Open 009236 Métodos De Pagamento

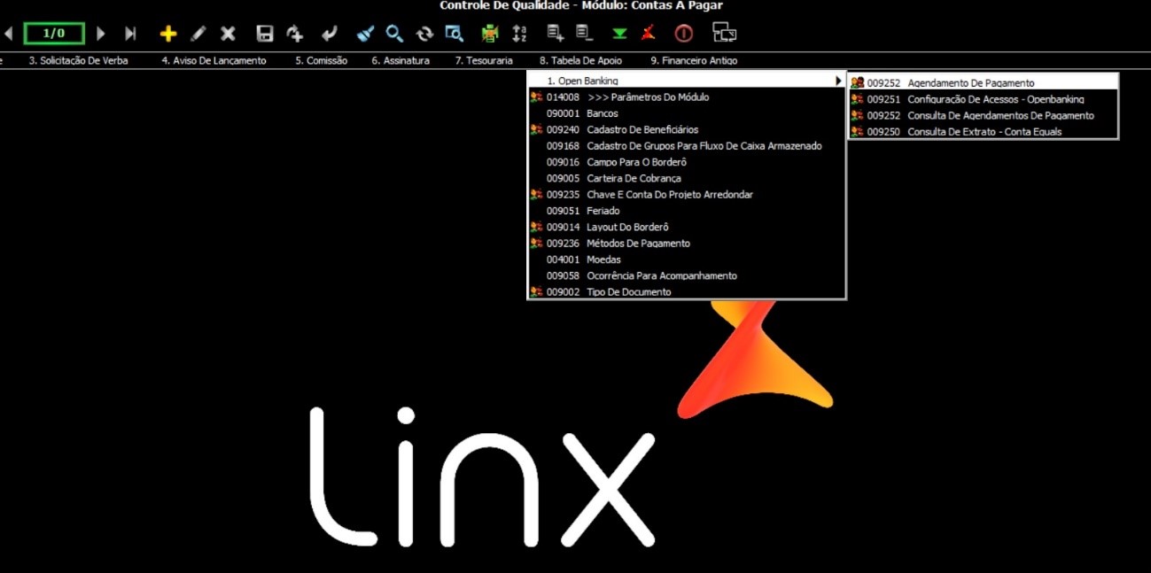point(687,244)
